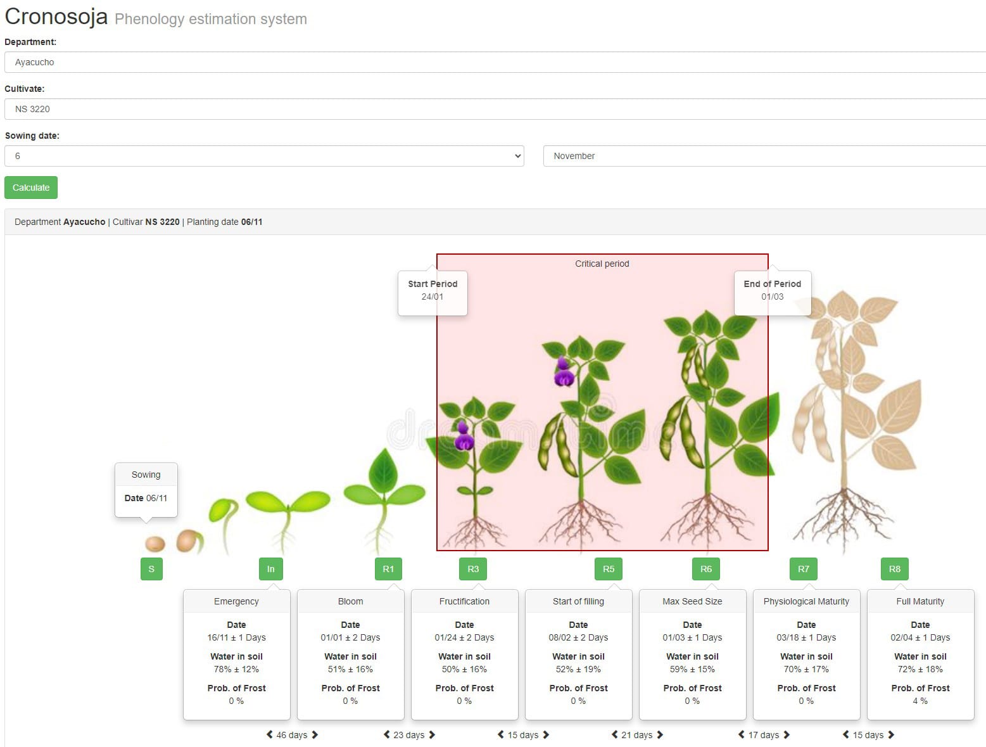Select the R1 bloom stage badge
The image size is (986, 747).
click(388, 569)
